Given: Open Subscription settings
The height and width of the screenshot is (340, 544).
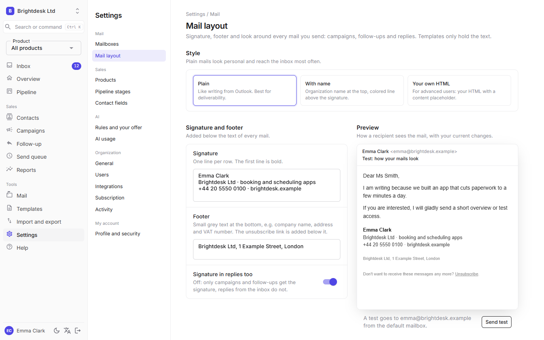Looking at the screenshot, I should click(129, 198).
